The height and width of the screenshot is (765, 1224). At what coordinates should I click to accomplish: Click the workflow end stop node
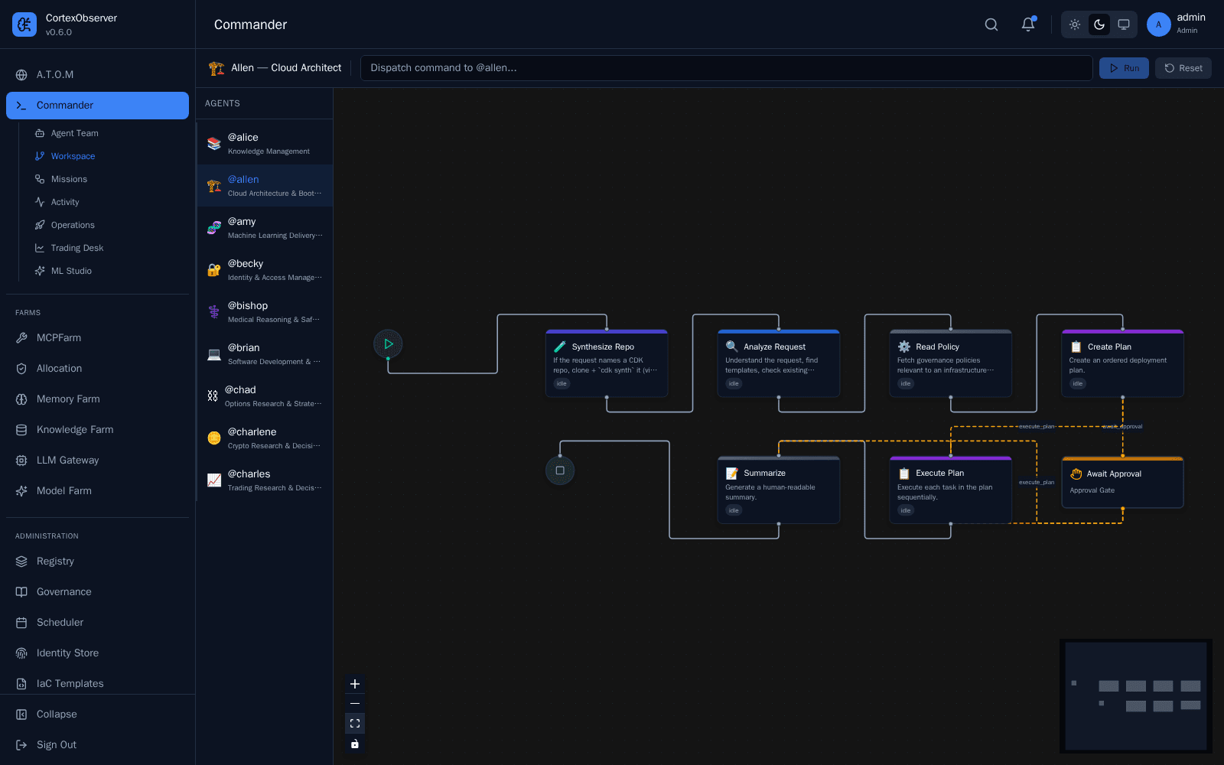point(560,470)
